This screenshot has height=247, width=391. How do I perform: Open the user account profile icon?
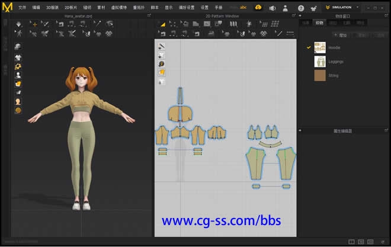click(286, 8)
